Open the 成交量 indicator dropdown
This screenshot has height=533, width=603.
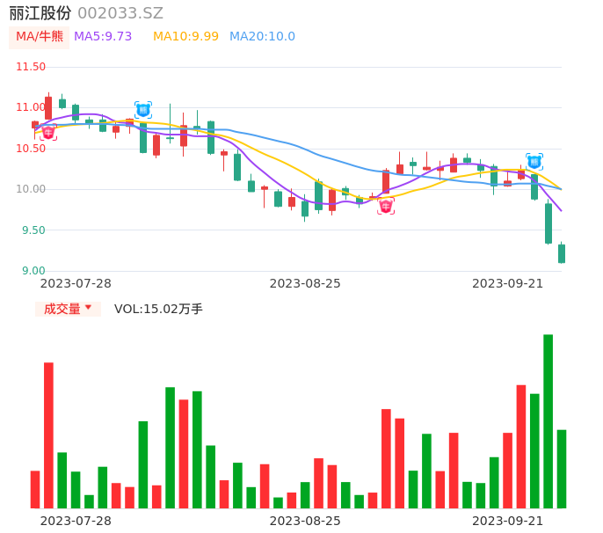pos(68,309)
